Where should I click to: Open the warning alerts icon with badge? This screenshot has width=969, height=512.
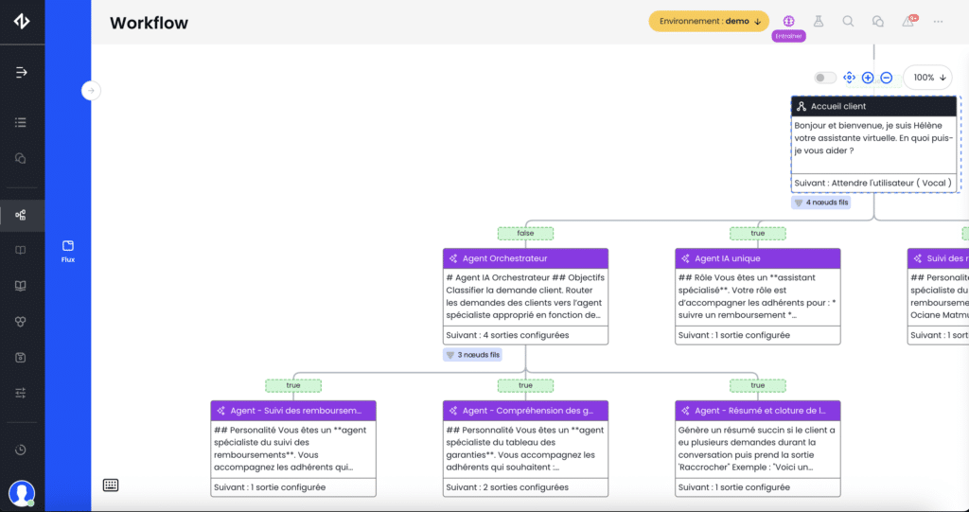908,21
